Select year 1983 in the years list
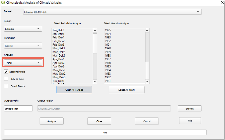Screen dimensions: 225x140 [x=108, y=74]
